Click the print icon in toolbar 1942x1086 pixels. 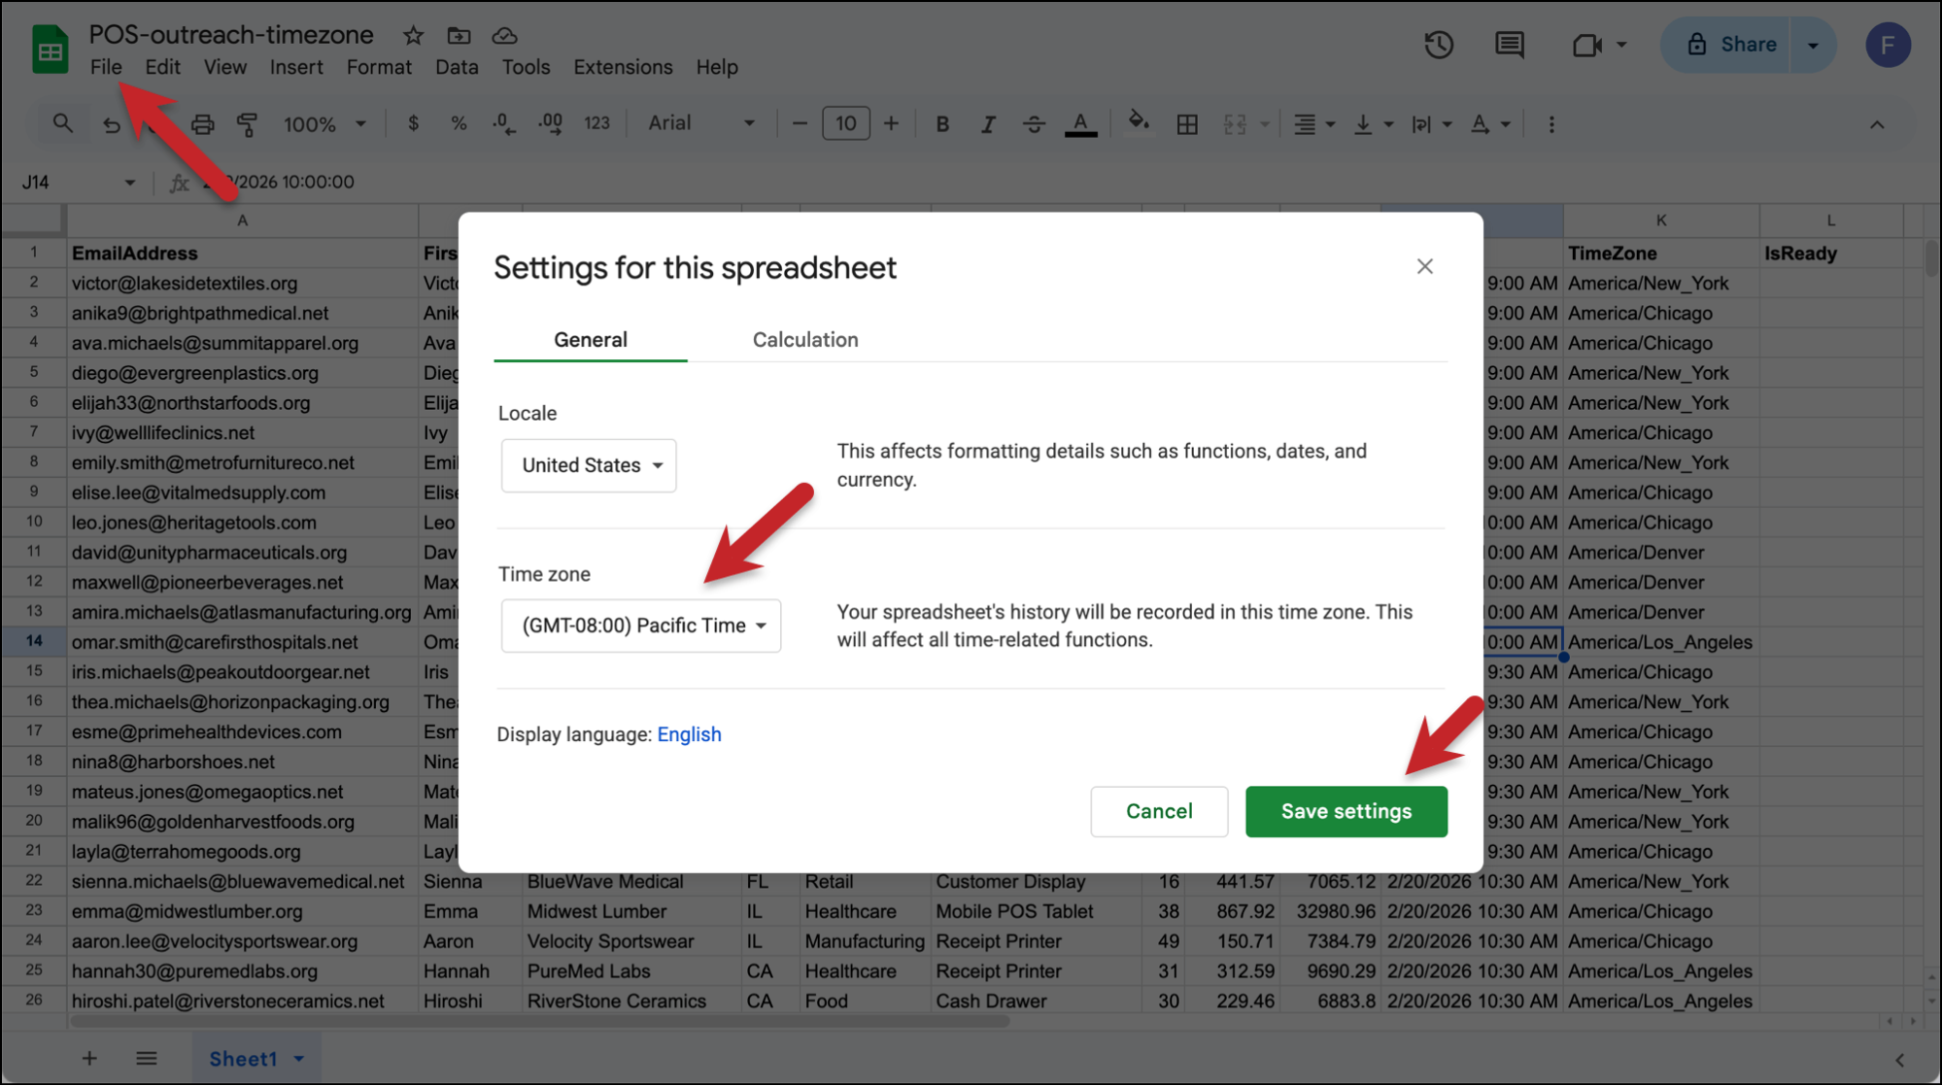pyautogui.click(x=202, y=124)
